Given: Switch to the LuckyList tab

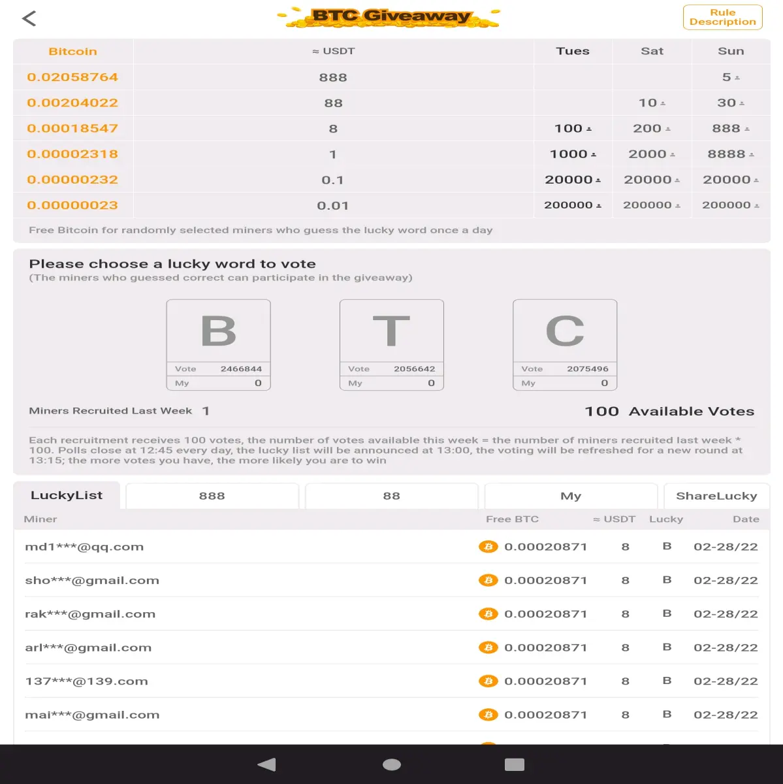Looking at the screenshot, I should pos(67,495).
